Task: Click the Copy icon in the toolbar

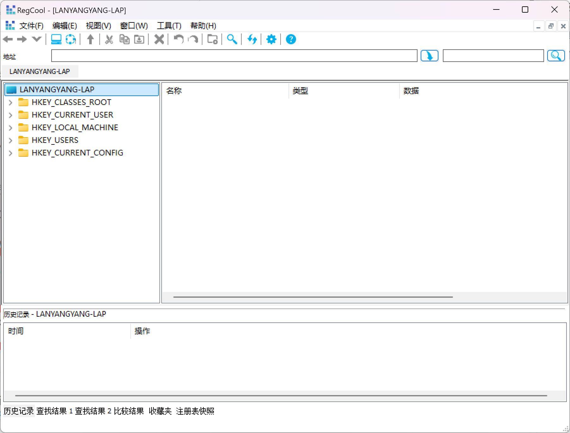Action: (x=124, y=39)
